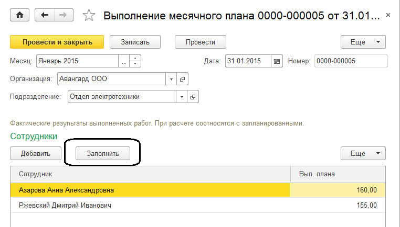Navigate back with the left arrow
Screen dimensions: 400x227
[45, 15]
